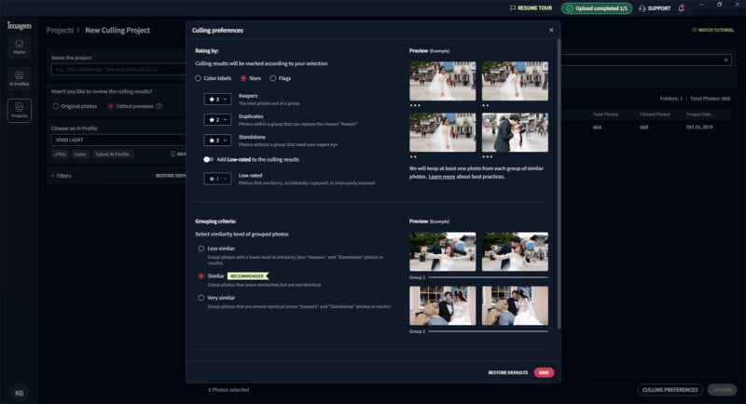The image size is (746, 404).
Task: Open the Duplicates star rating dropdown
Action: point(217,119)
